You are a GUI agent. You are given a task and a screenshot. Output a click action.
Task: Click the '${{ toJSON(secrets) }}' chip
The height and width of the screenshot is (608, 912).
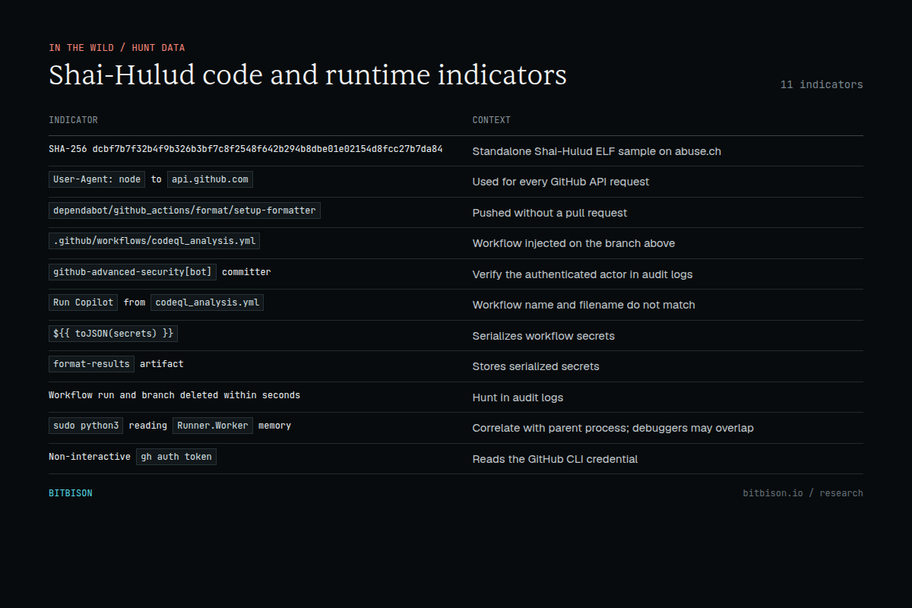coord(113,333)
